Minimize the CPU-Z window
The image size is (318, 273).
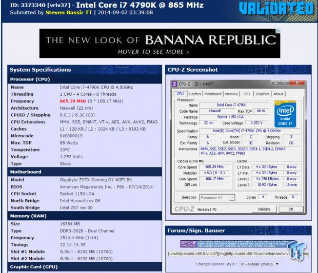point(276,82)
